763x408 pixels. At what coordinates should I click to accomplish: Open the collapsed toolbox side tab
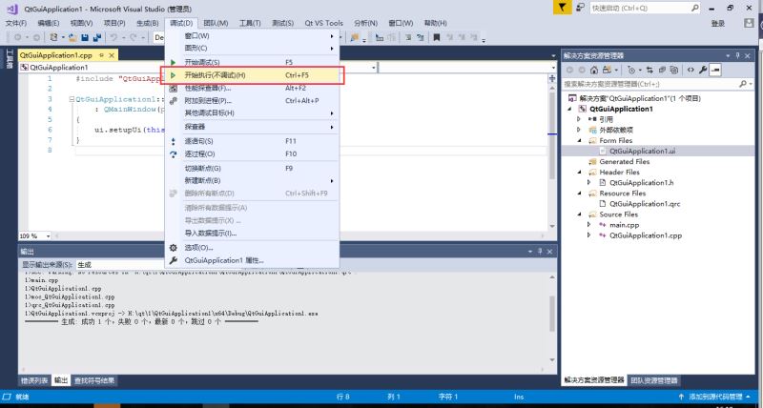tap(9, 58)
